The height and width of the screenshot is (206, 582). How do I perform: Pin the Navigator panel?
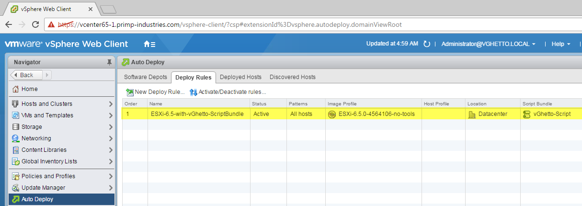coord(109,62)
